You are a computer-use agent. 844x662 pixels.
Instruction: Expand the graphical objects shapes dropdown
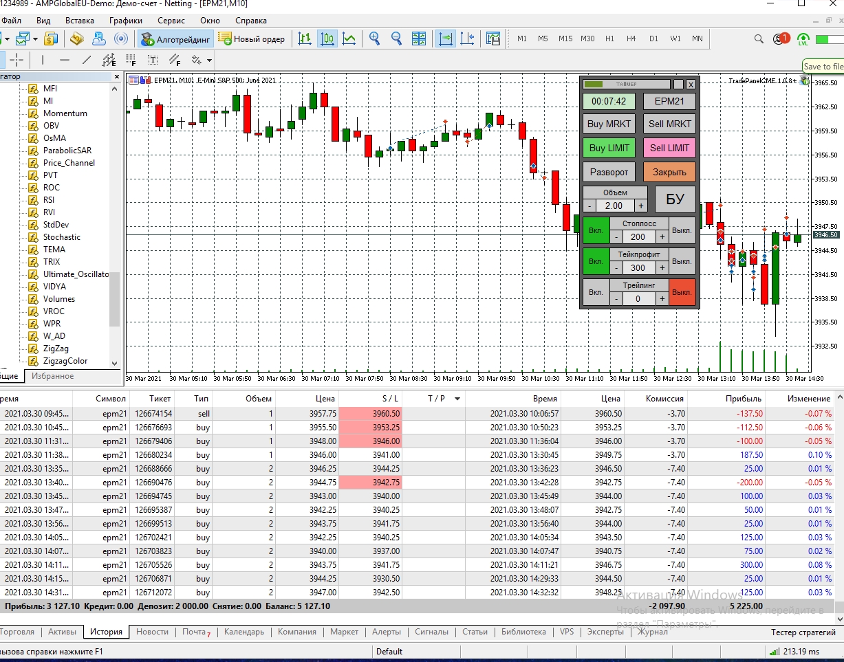pyautogui.click(x=209, y=60)
